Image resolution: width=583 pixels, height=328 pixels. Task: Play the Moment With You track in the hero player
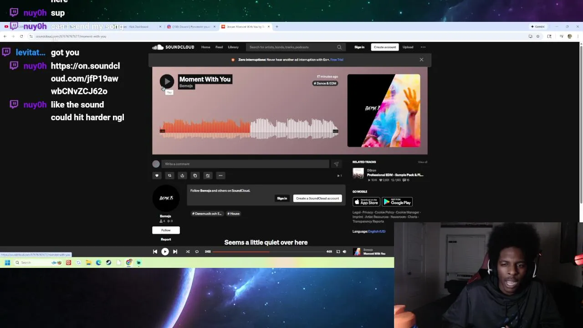167,82
